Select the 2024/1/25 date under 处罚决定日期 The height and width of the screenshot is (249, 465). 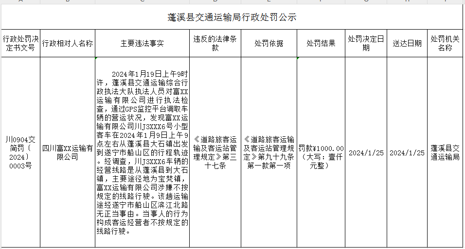click(x=366, y=152)
